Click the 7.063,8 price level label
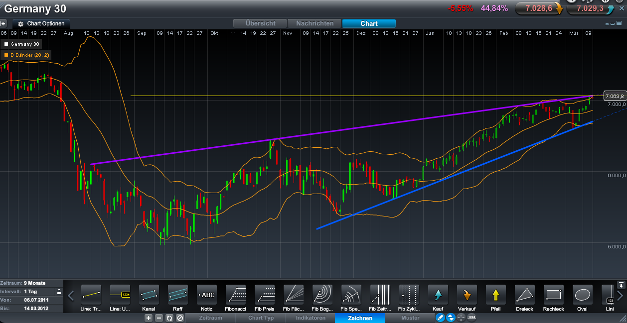This screenshot has height=323, width=627. pos(614,96)
